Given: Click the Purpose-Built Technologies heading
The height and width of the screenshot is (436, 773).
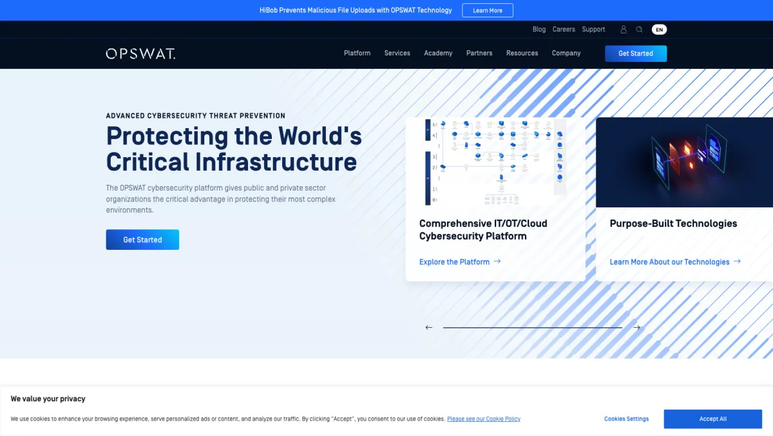Looking at the screenshot, I should click(x=673, y=223).
